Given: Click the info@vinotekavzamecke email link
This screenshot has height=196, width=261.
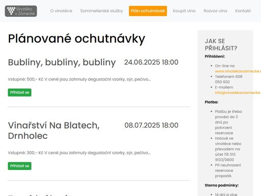Looking at the screenshot, I should tap(238, 92).
